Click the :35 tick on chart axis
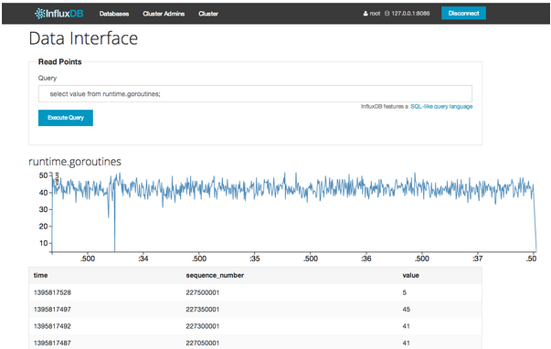Viewport: 551px width, 349px height. [254, 259]
